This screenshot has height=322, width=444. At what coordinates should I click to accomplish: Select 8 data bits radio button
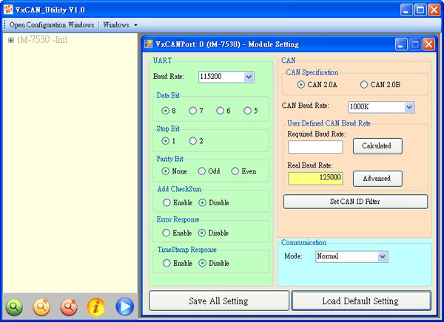tap(165, 111)
